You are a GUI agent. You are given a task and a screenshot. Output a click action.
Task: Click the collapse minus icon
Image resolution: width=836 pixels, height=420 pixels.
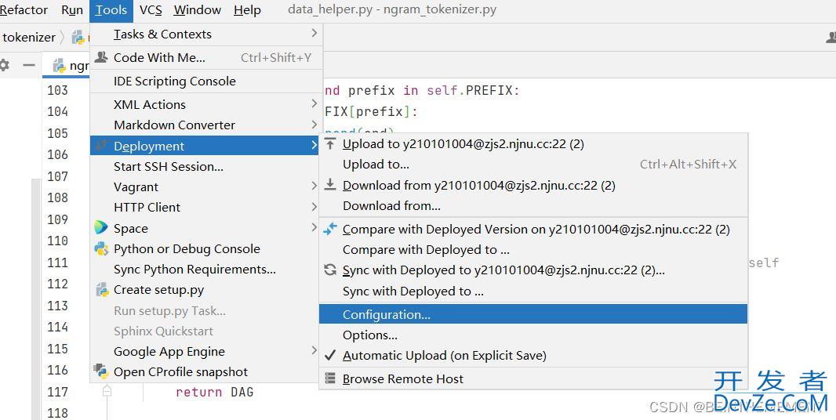29,65
